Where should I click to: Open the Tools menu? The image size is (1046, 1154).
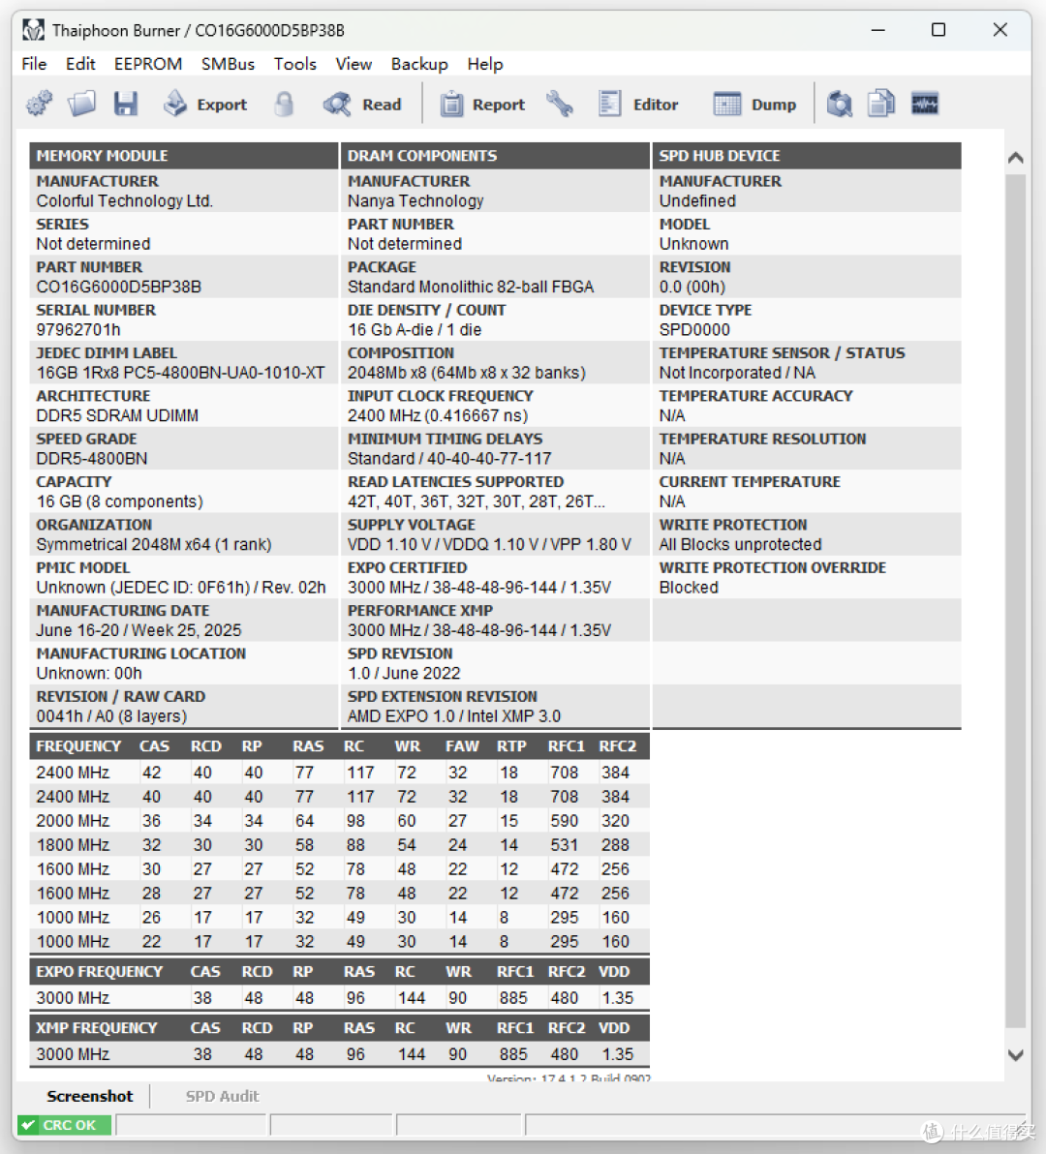295,64
